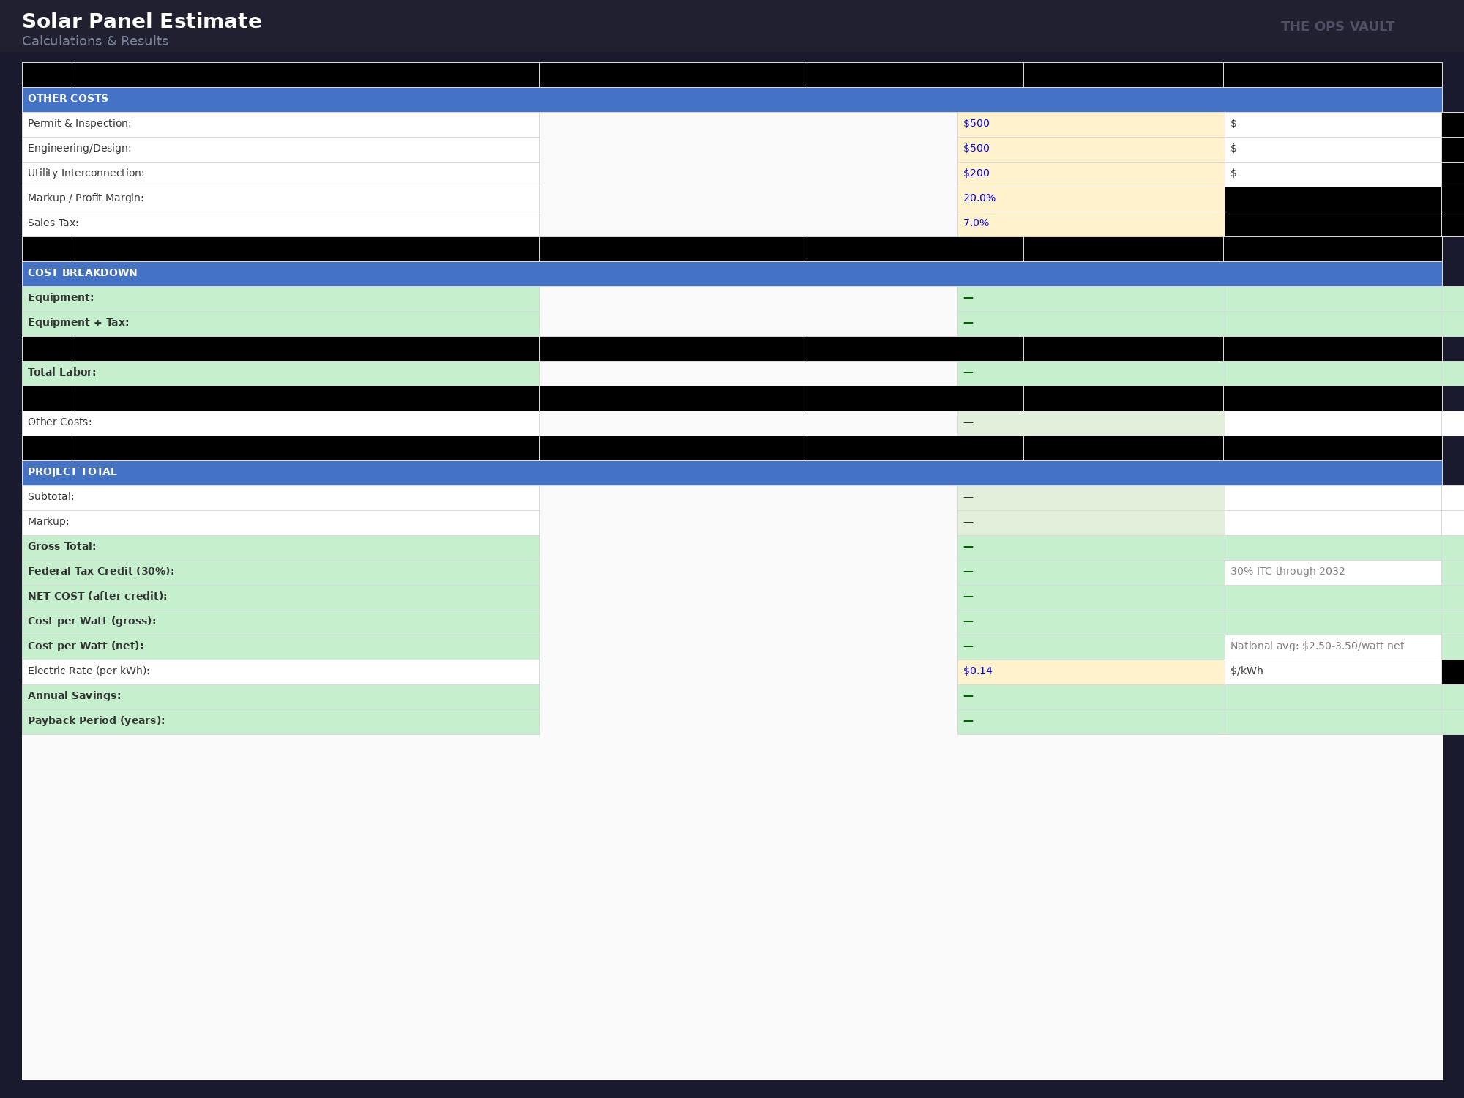Click the 'National avg: $2.50-3.50/watt net' note
Viewport: 1464px width, 1098px height.
(x=1333, y=647)
